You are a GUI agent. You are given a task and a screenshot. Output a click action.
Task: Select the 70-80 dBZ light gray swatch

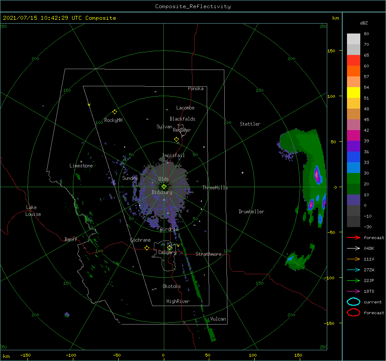[x=353, y=39]
